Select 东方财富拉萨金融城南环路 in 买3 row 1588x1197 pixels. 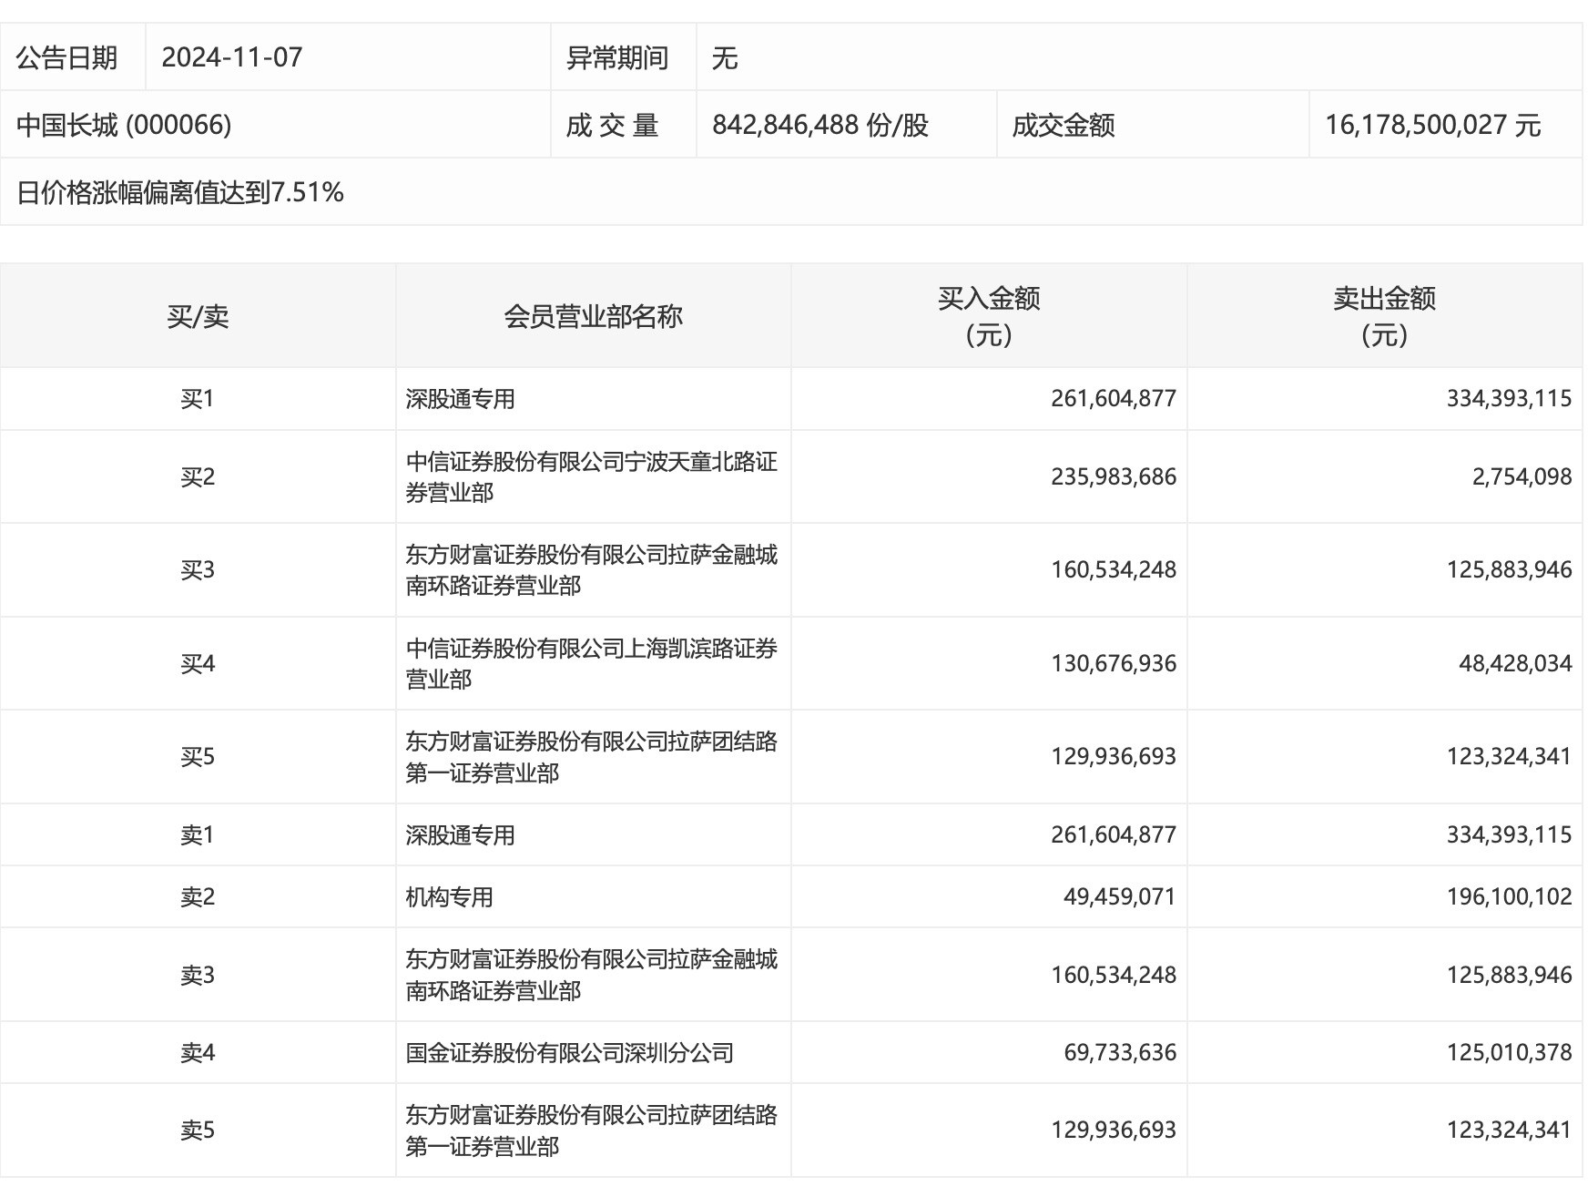(592, 569)
